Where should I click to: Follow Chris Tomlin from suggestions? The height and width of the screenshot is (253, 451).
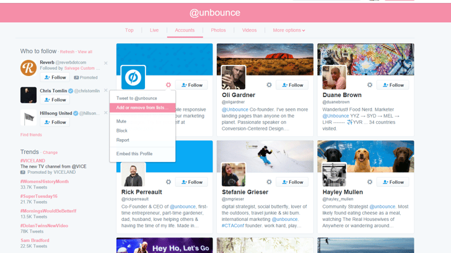(x=55, y=100)
